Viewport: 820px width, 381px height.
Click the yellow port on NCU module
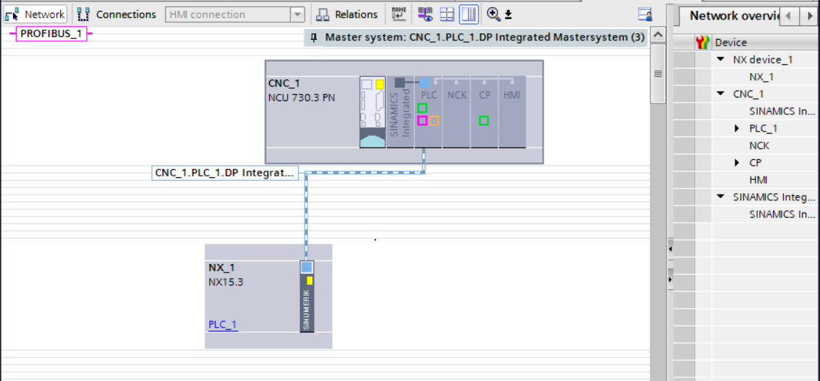point(380,84)
